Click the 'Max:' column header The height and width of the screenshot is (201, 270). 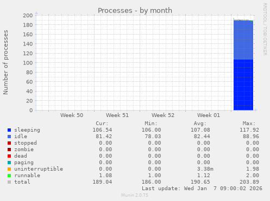click(249, 124)
